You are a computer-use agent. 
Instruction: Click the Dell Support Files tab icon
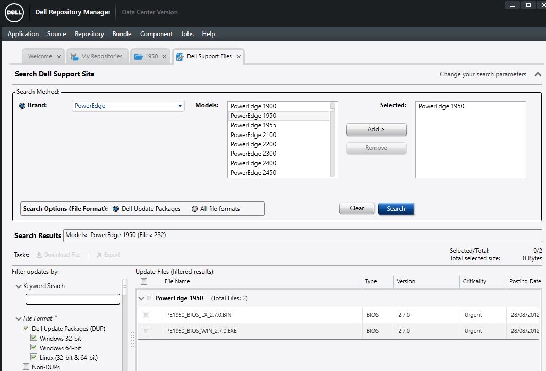tap(180, 57)
